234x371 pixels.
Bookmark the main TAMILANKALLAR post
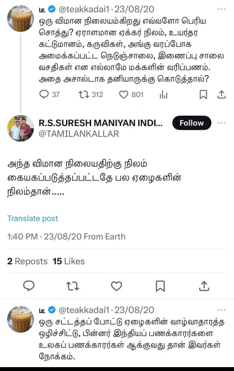[160, 286]
